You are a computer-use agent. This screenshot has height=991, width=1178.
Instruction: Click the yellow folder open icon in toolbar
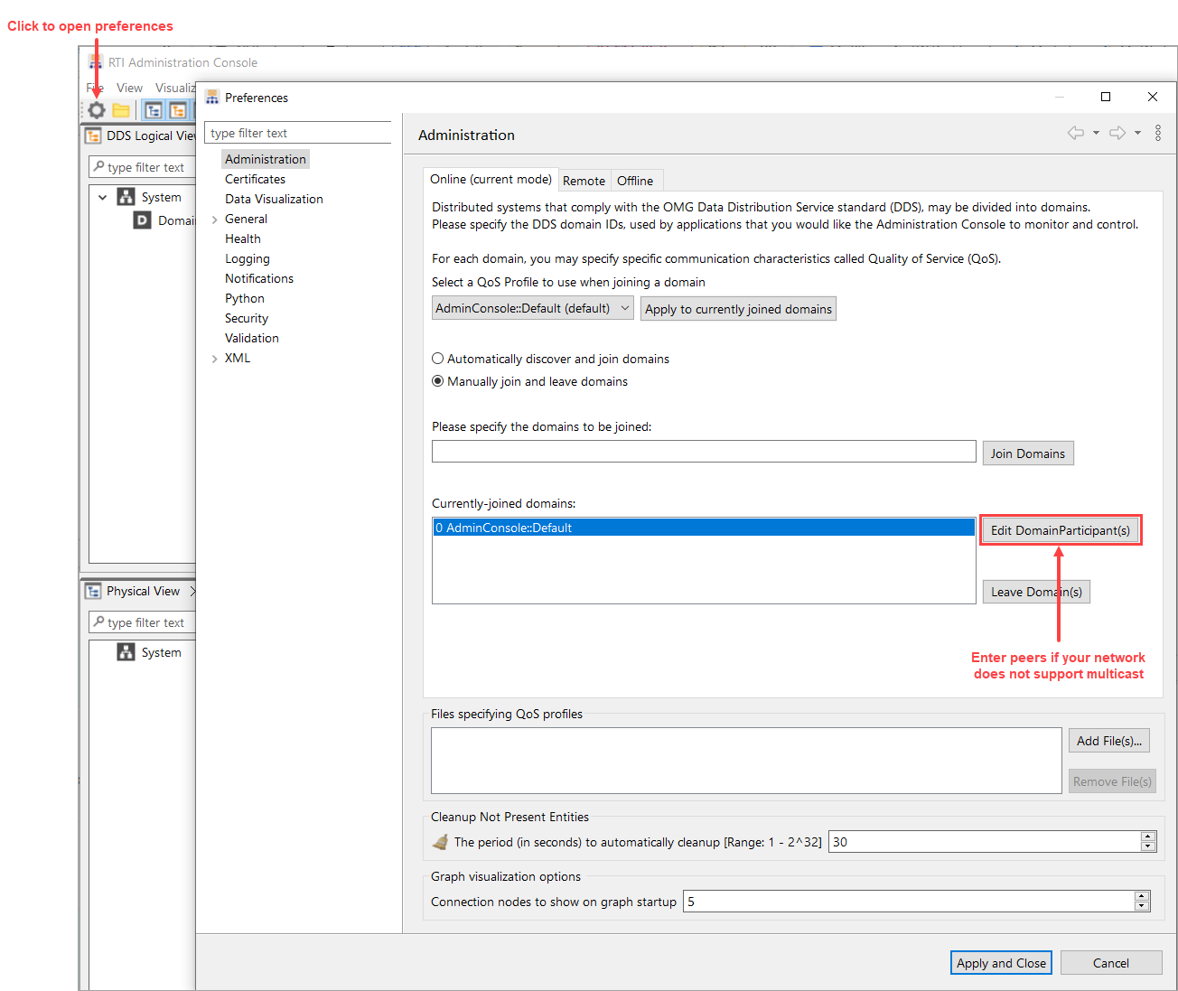121,110
